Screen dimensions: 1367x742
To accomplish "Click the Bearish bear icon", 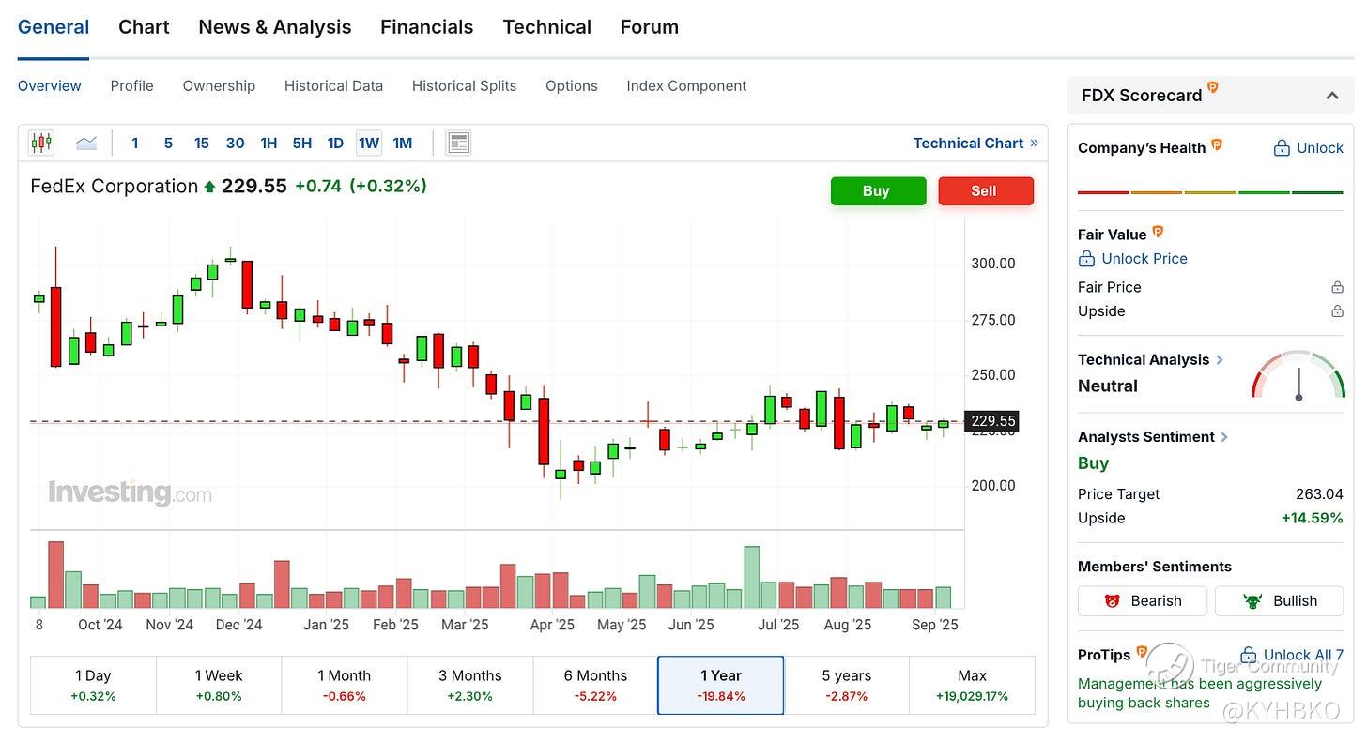I will [x=1113, y=601].
